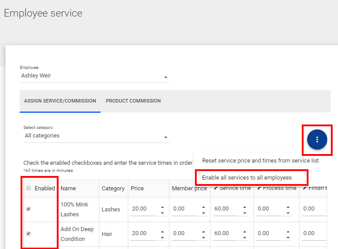Choose Reset service price and times option
This screenshot has width=338, height=249.
coord(260,160)
